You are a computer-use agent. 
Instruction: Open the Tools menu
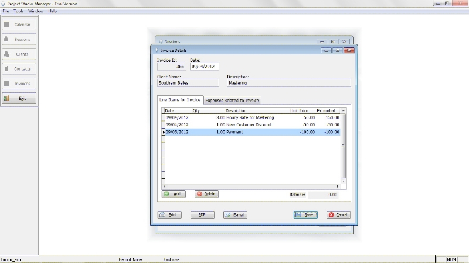tap(18, 11)
